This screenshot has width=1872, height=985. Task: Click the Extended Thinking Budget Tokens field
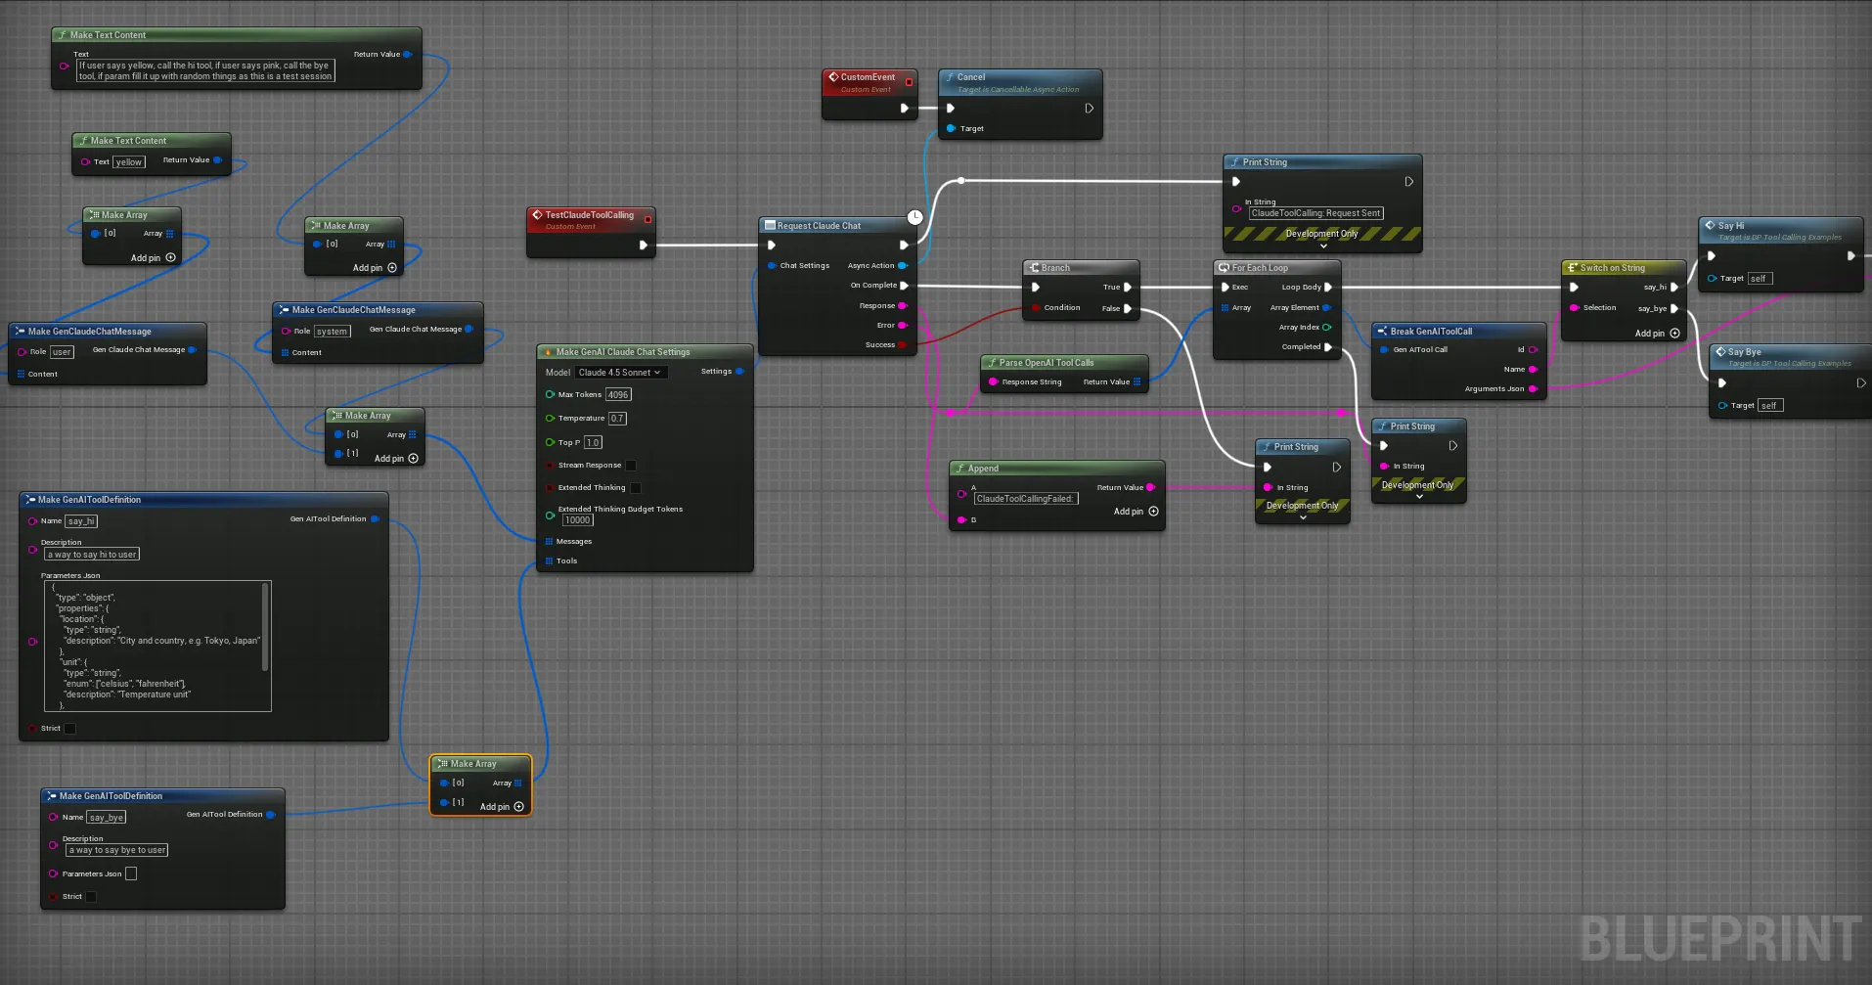[578, 520]
